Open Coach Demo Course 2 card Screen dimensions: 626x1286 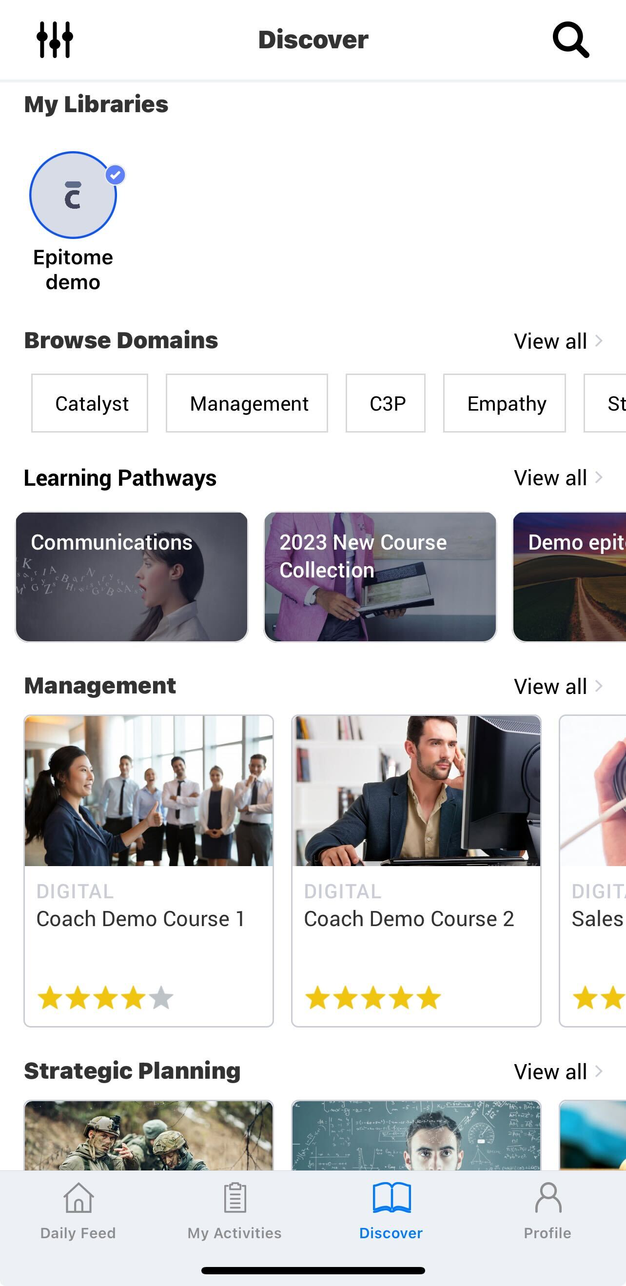[x=416, y=871]
